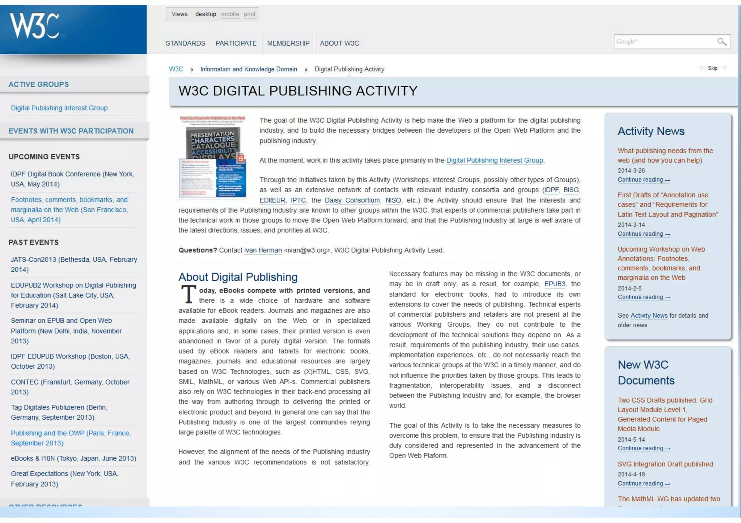Open the EPUB3 link

pos(555,284)
